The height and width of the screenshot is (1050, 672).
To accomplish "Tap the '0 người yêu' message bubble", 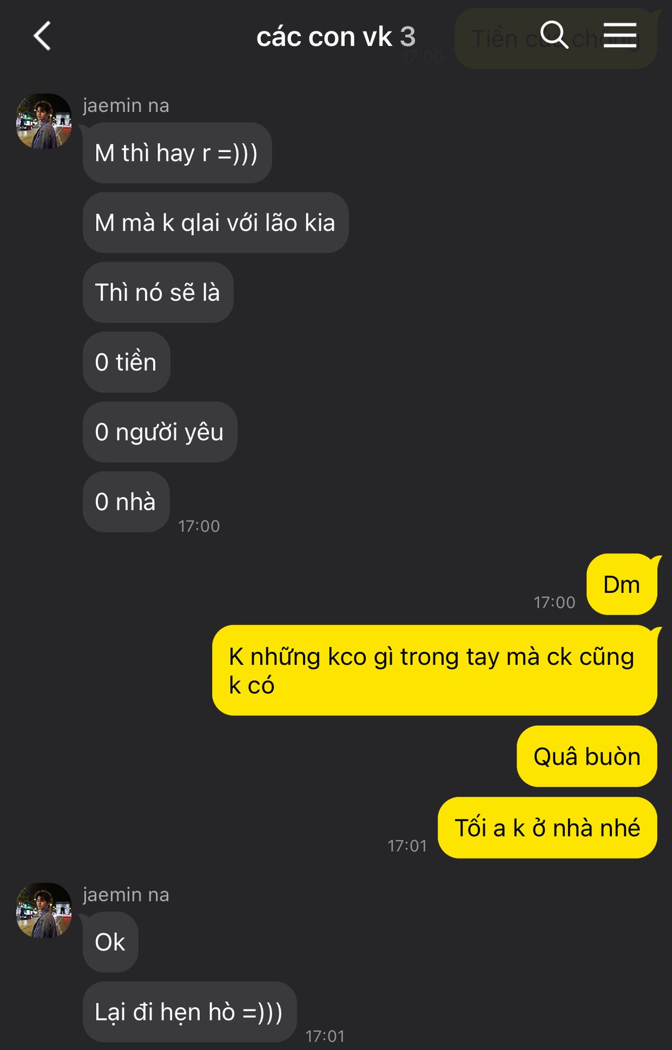I will pyautogui.click(x=160, y=432).
